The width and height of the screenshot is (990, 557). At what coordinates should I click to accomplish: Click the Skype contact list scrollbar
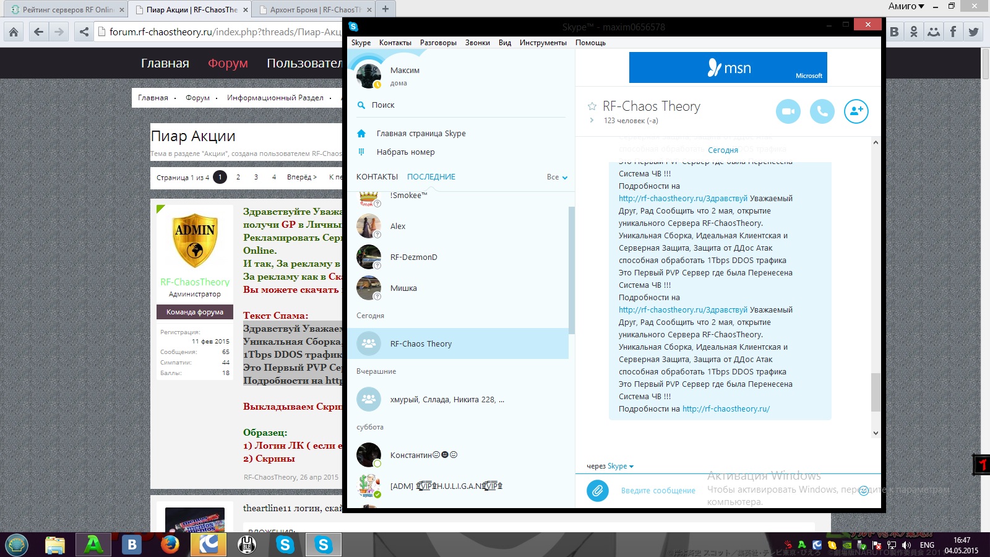point(572,270)
